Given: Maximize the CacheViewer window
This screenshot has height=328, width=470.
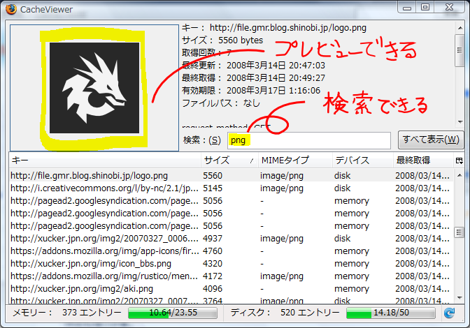Looking at the screenshot, I should pos(425,7).
